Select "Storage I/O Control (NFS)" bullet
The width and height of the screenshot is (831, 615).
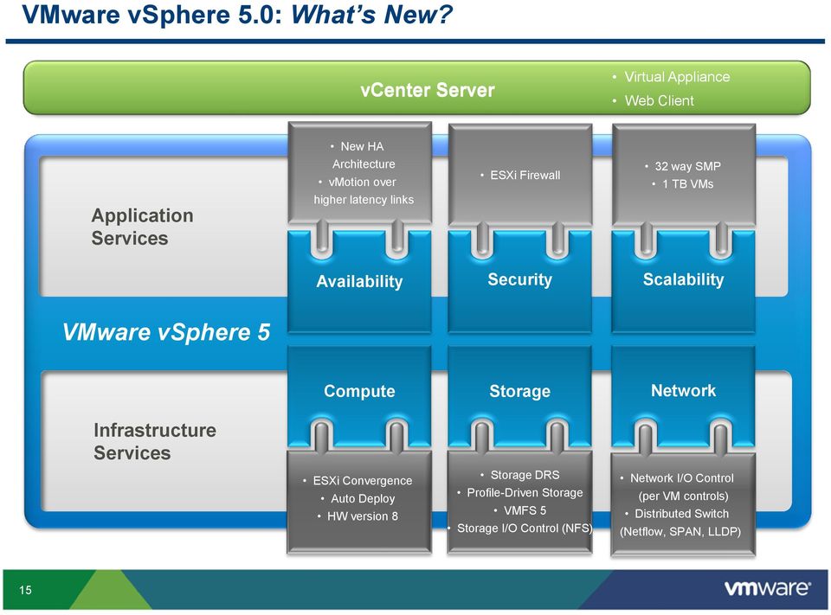(x=525, y=529)
